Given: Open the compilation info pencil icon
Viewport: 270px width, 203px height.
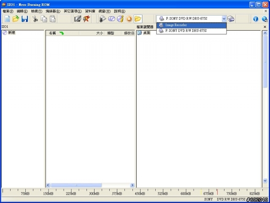Looking at the screenshot, I should 78,19.
